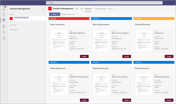Image resolution: width=176 pixels, height=104 pixels.
Task: Open the Chat icon in sidebar
Action: point(4,14)
